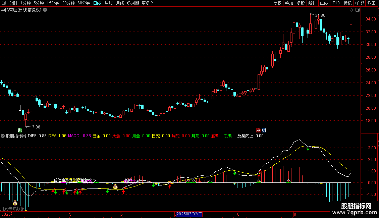
Task: Select the 1分钟 period tab
Action: pos(25,3)
